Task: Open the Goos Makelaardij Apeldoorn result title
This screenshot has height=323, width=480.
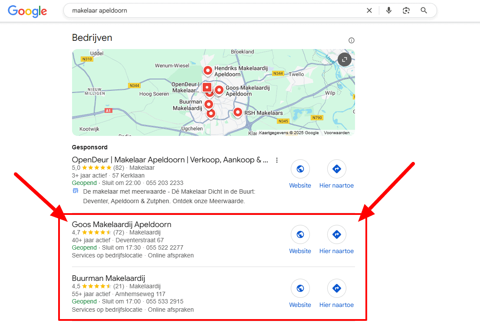Action: point(122,224)
